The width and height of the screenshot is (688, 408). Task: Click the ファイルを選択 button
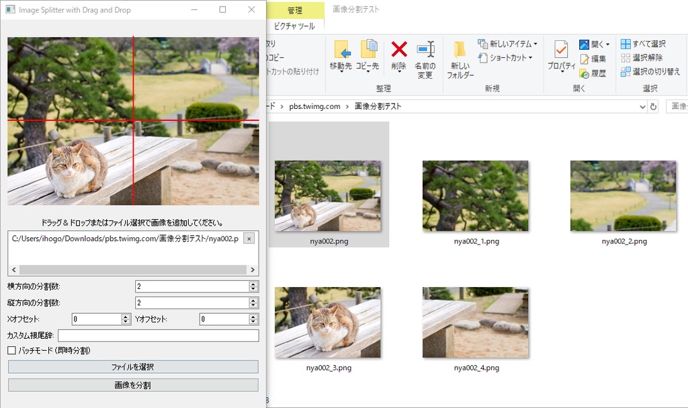132,367
